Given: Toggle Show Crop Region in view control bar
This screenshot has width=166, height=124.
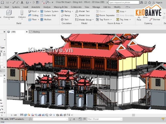Looking at the screenshot, I should pos(43,115).
